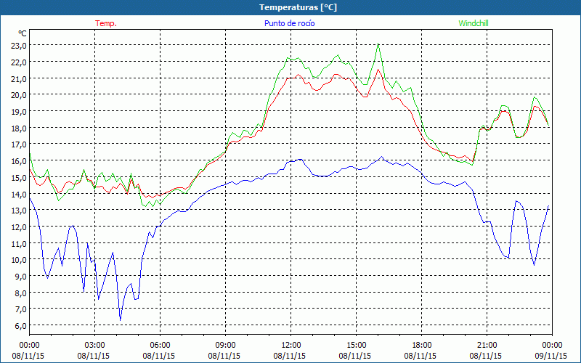Click the 20,0 y-axis value

point(19,95)
